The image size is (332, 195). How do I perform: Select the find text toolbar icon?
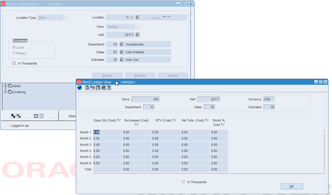(92, 88)
